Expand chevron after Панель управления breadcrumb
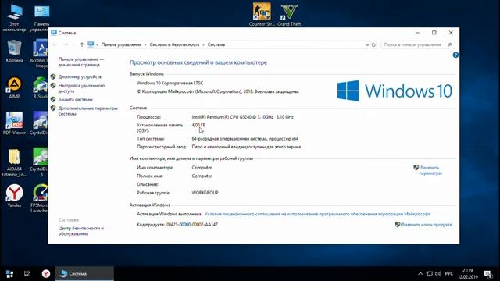The height and width of the screenshot is (281, 500). click(146, 44)
